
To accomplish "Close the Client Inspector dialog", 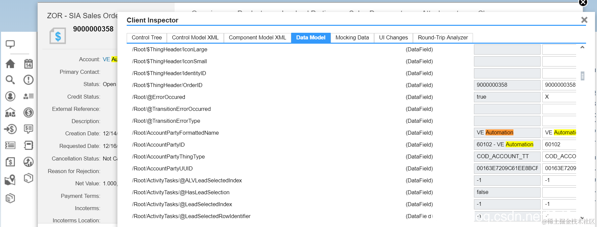I will click(x=584, y=20).
